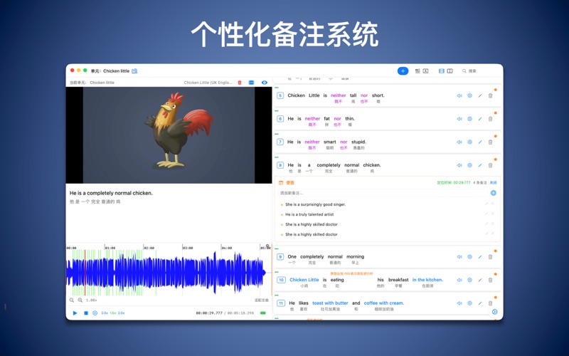Select sentence number 8 badge
569x356 pixels.
[280, 165]
